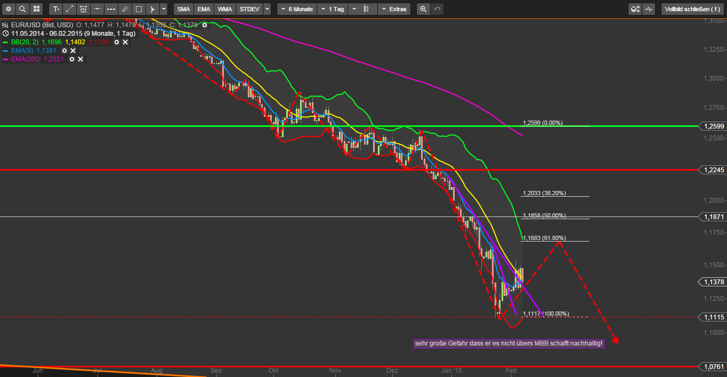Image resolution: width=727 pixels, height=377 pixels.
Task: Remove the EMA(200) indicator
Action: tap(80, 59)
